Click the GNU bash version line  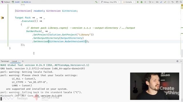coord(43,69)
